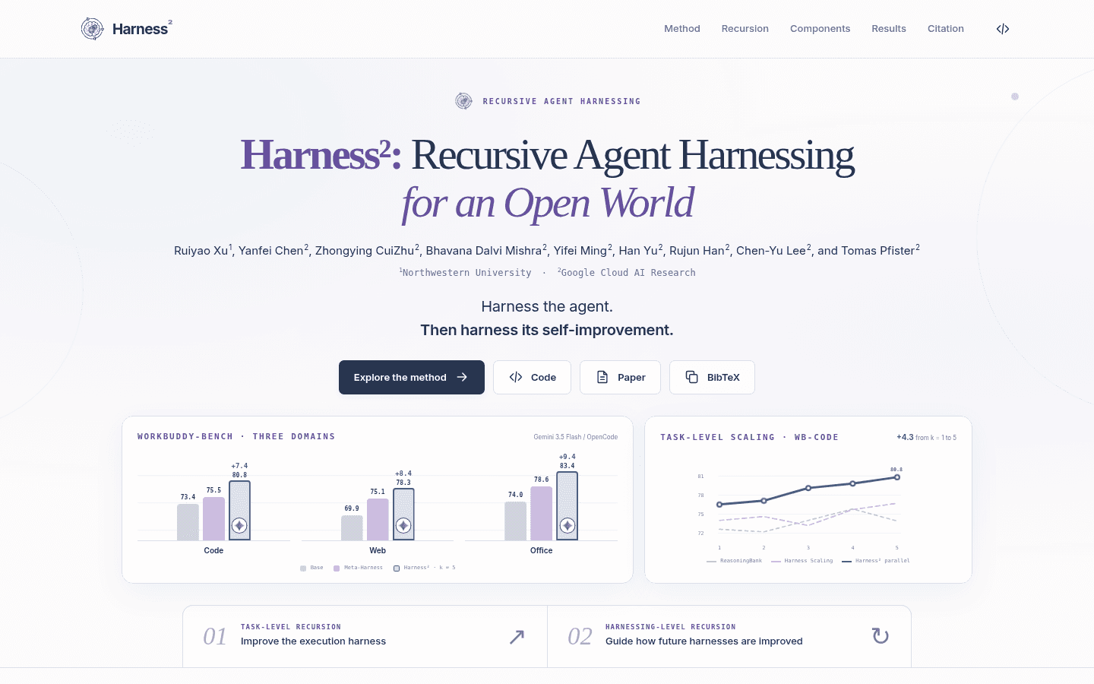1094x684 pixels.
Task: Click the Harness² parallel legend entry
Action: pyautogui.click(x=876, y=561)
